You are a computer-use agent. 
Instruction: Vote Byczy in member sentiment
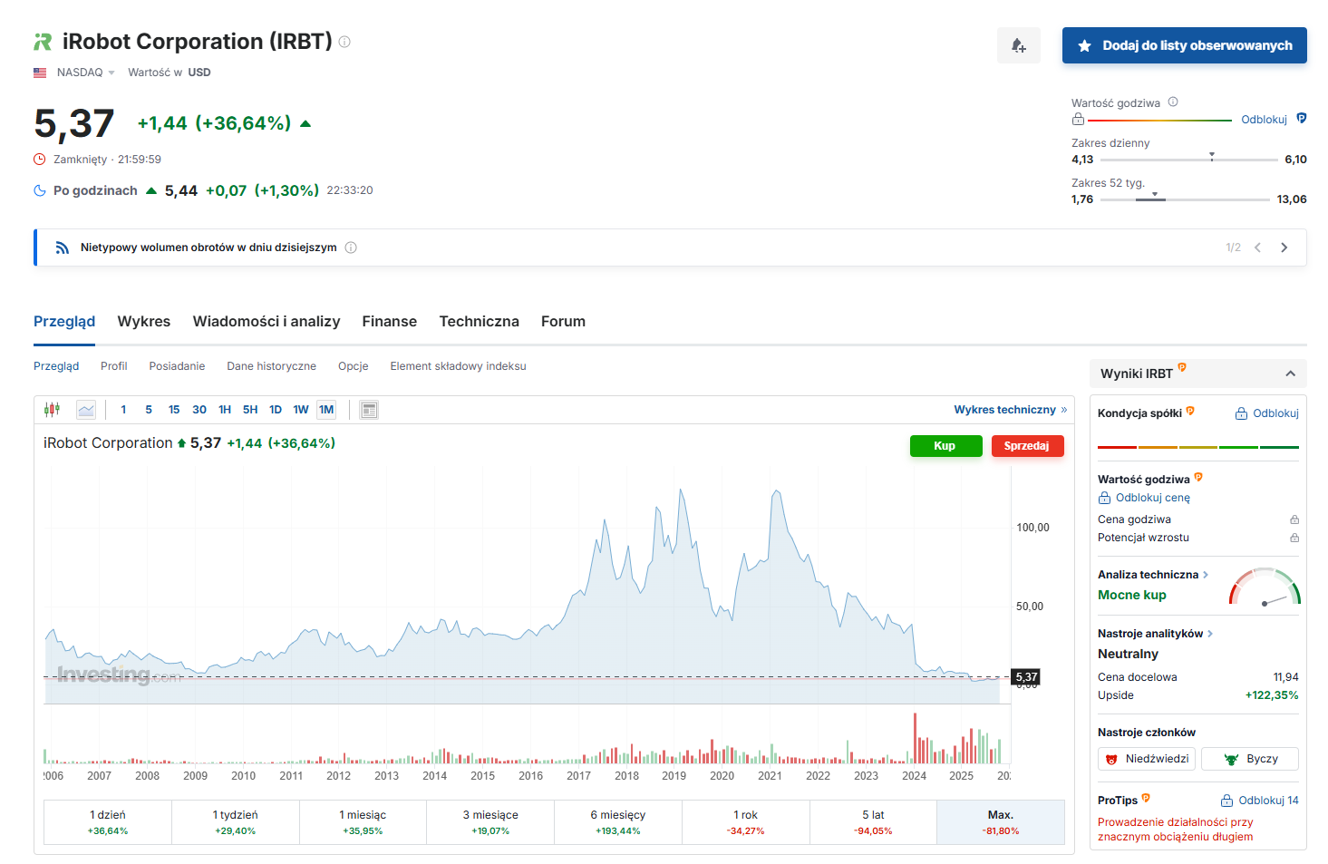pos(1250,759)
